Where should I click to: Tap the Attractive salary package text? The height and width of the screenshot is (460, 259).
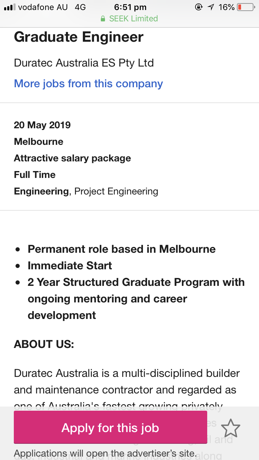[73, 158]
